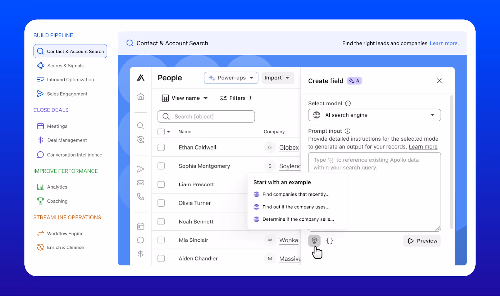Image resolution: width=500 pixels, height=296 pixels.
Task: Open the AI search engine model dropdown
Action: [x=374, y=115]
